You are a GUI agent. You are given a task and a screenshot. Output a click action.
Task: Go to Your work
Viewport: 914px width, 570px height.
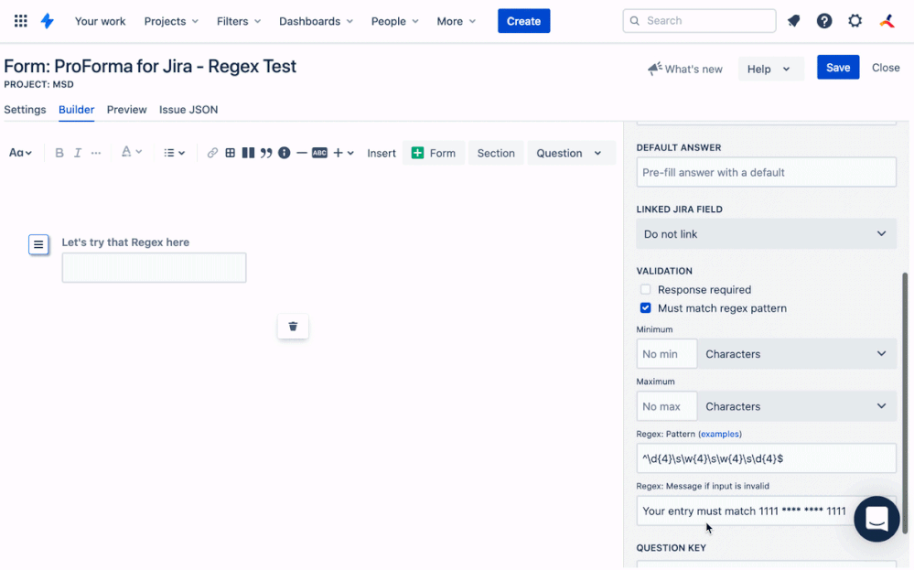point(101,21)
